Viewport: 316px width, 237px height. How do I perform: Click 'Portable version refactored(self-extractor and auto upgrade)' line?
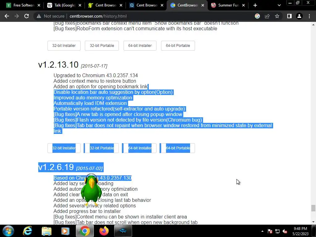click(x=119, y=109)
